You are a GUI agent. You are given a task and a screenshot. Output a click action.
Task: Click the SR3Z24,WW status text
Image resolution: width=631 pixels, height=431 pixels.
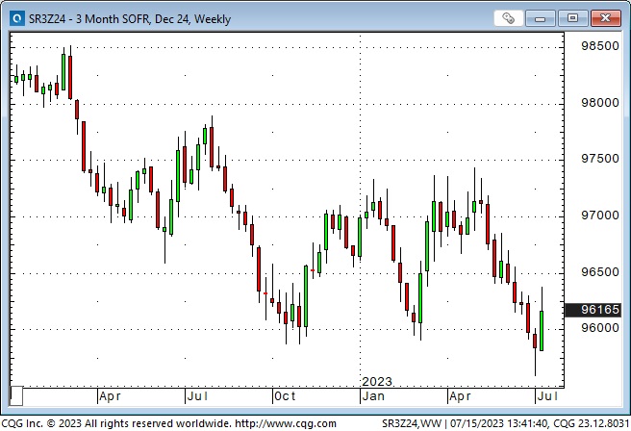point(412,423)
